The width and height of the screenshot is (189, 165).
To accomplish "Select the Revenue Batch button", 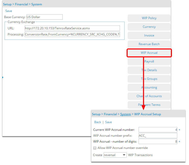I will [x=149, y=44].
